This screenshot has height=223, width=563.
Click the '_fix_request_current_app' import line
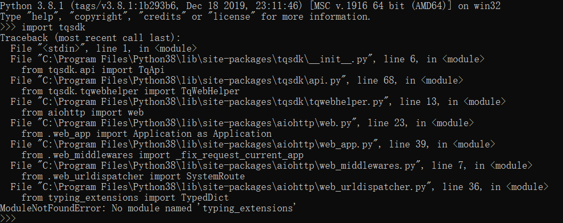coord(162,155)
